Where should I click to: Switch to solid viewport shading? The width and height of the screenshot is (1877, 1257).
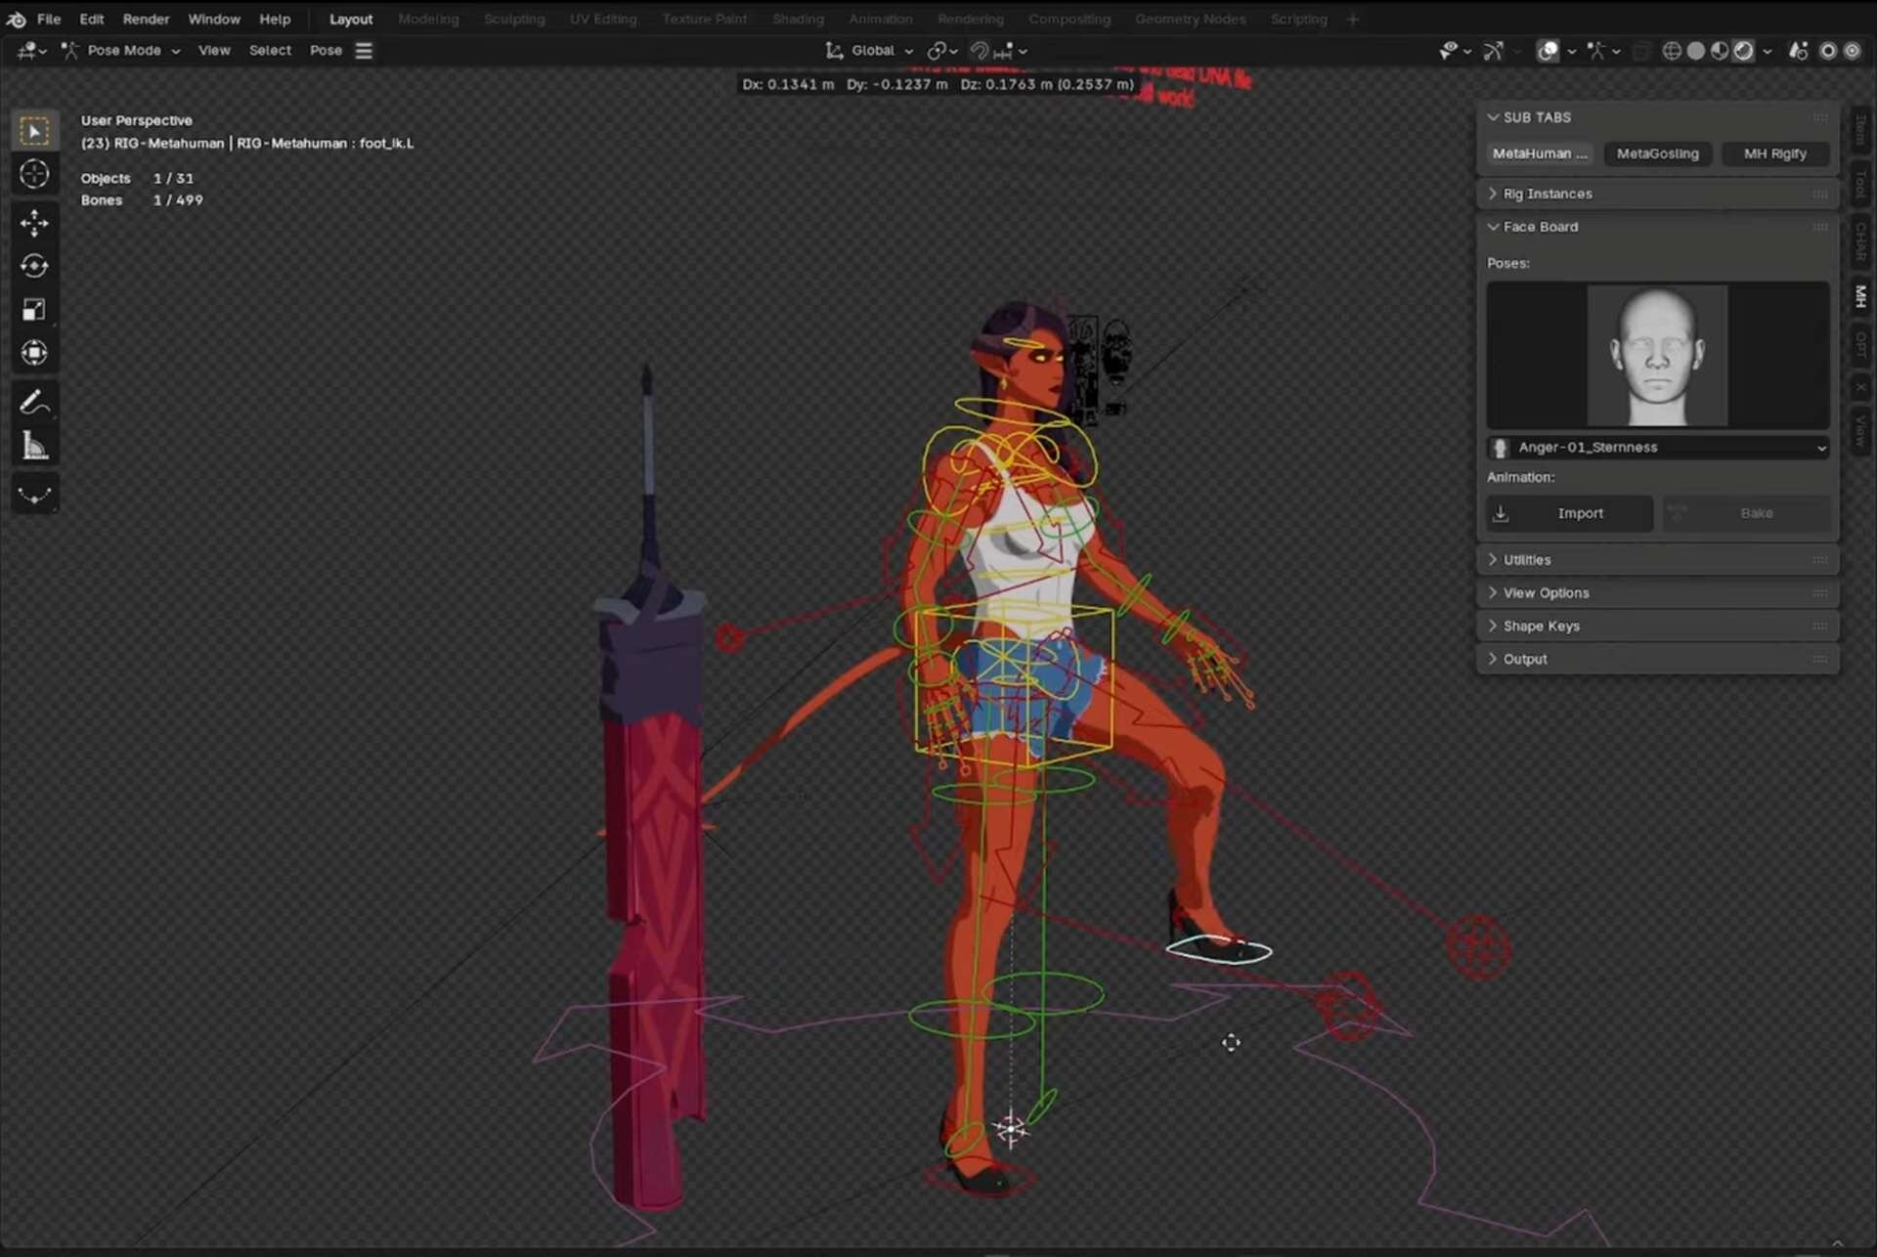(1696, 51)
